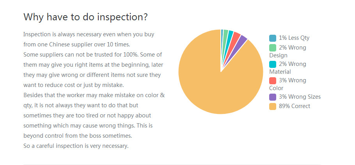Viewport: 355px width, 165px height.
Task: Click the 'Why have to do inspection?' heading
Action: point(85,17)
